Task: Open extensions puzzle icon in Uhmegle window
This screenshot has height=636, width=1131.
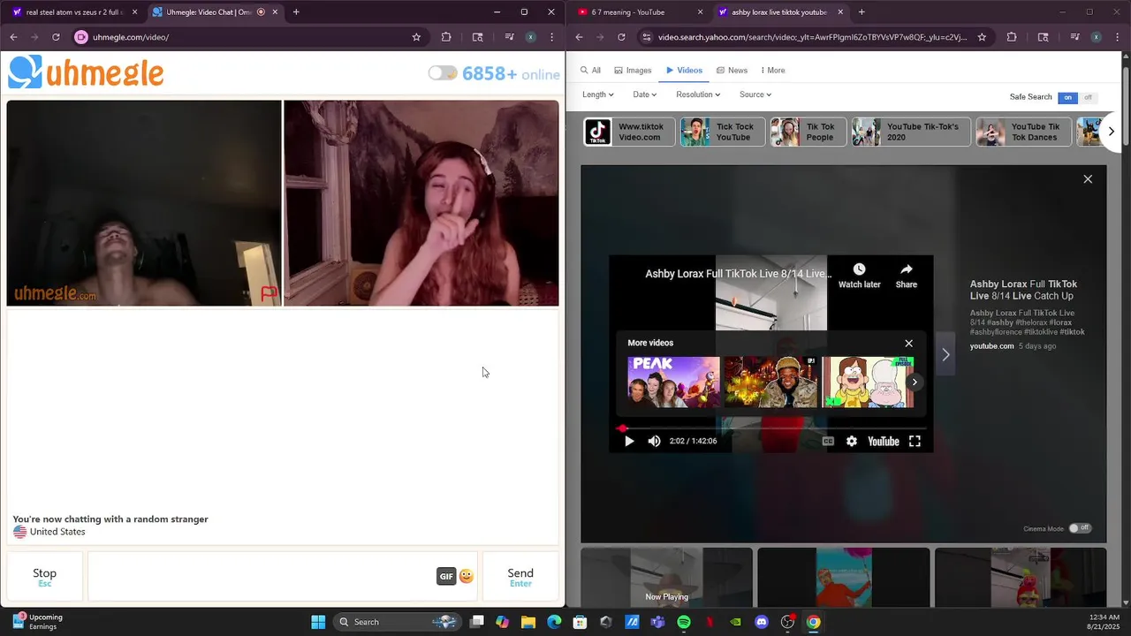Action: [446, 37]
